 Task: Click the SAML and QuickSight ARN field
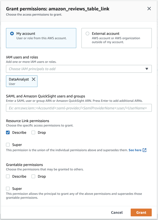[79, 108]
